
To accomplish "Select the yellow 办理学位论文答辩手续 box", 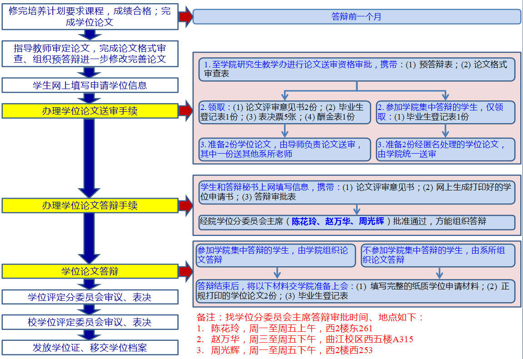I will (x=90, y=205).
